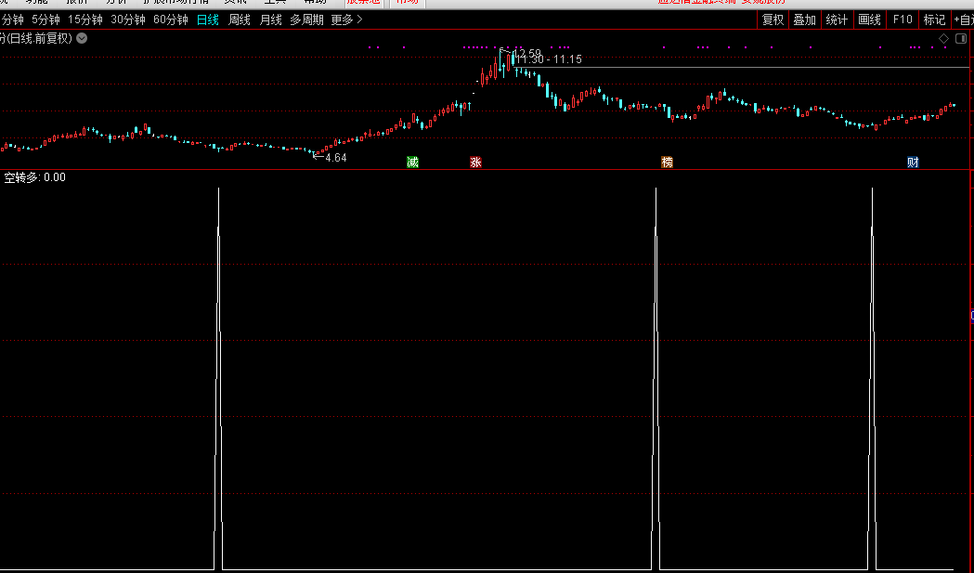This screenshot has width=974, height=573.
Task: Open the 复权 adjustment options
Action: tap(773, 20)
